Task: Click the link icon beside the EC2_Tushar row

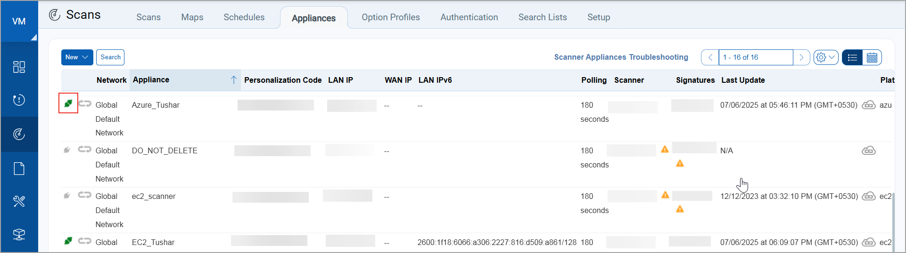Action: 85,241
